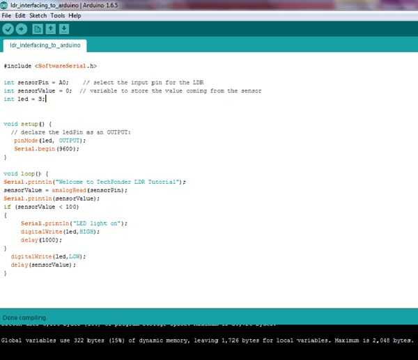Click the Arduino logo in title bar
Screen dimensions: 418x360
3,5
